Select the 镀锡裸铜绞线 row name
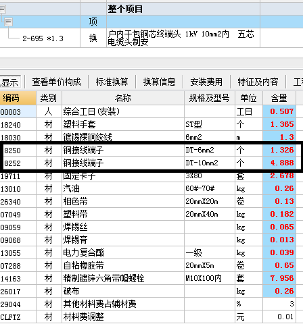This screenshot has height=326, width=303. 123,137
